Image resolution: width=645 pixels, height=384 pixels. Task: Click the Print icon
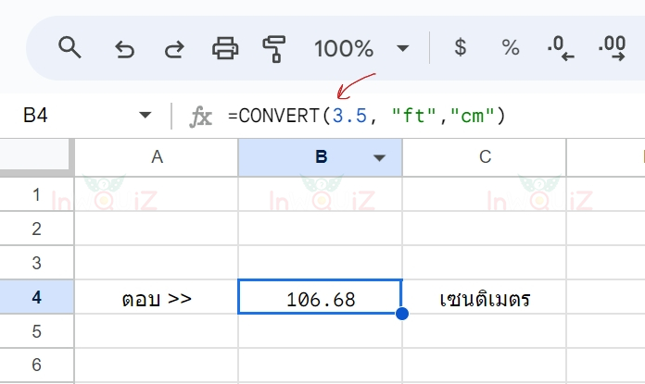[225, 48]
